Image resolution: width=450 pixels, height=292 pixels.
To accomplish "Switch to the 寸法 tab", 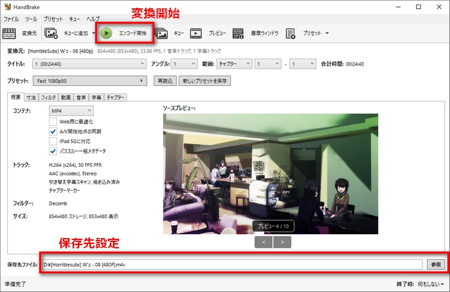I will [x=32, y=98].
